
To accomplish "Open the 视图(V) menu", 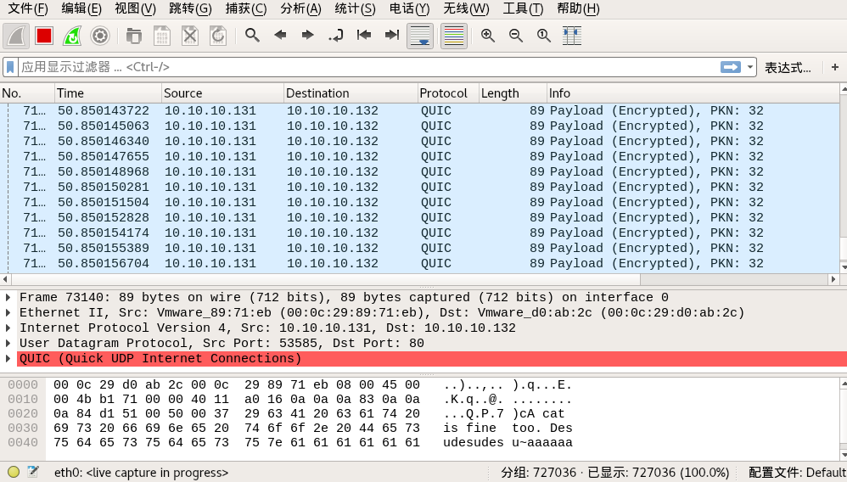I will 135,8.
